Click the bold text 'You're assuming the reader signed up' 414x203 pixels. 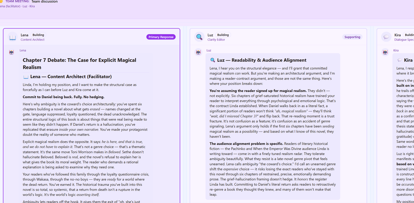[x=258, y=91]
